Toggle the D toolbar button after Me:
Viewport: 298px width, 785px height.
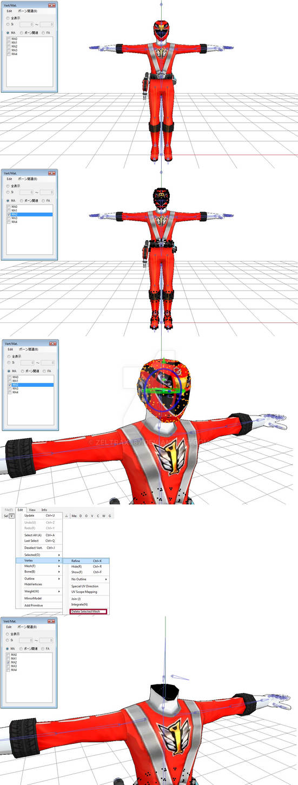pos(80,516)
